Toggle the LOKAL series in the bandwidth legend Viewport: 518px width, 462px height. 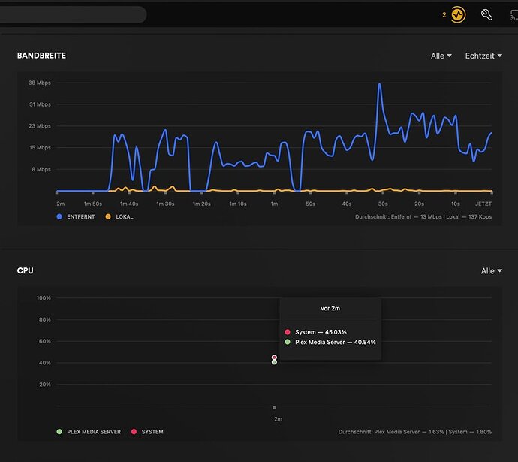point(119,217)
